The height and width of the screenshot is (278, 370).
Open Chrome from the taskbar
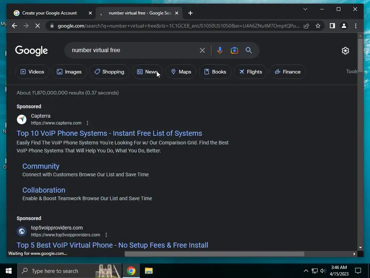pyautogui.click(x=131, y=271)
